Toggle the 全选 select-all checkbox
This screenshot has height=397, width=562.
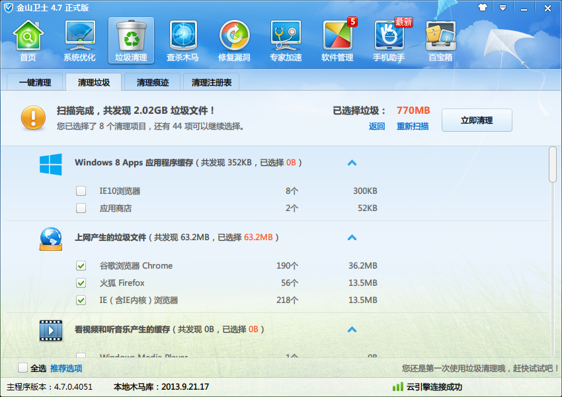[22, 368]
